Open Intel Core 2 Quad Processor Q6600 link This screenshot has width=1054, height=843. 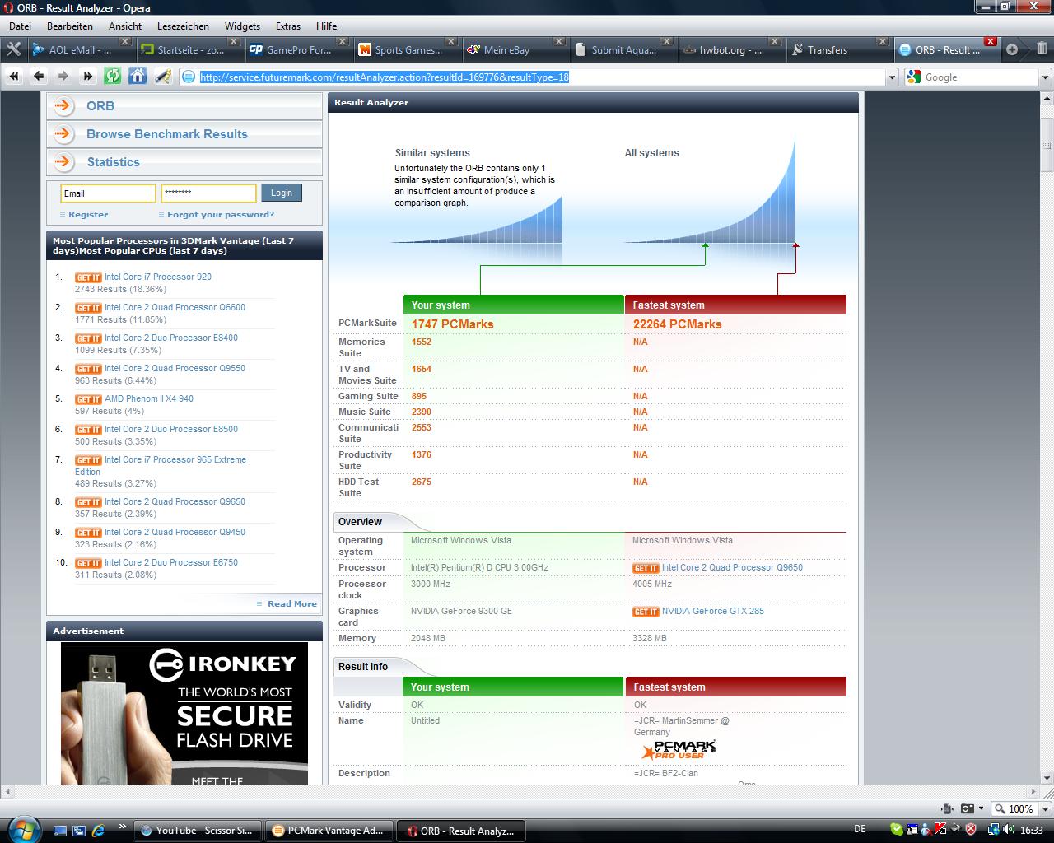(x=175, y=307)
